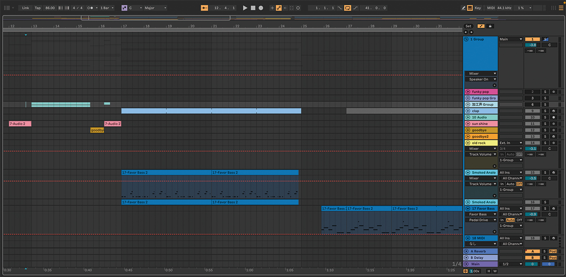This screenshot has height=277, width=566.
Task: Select the goodbye clip in the arrangement
Action: (97, 130)
